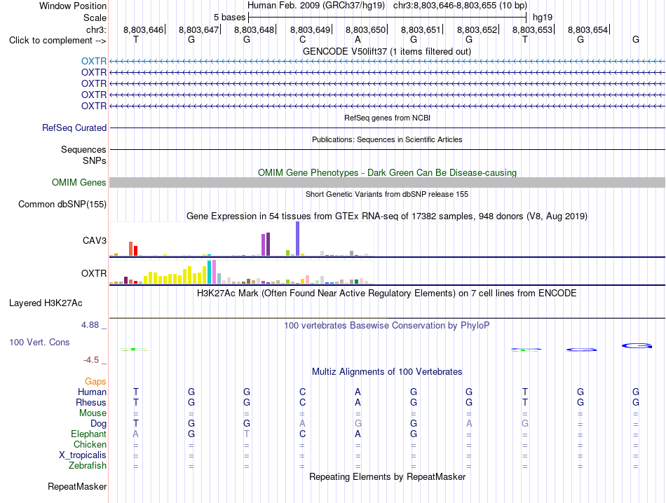Click the Scale track label
The width and height of the screenshot is (666, 503).
click(x=95, y=18)
